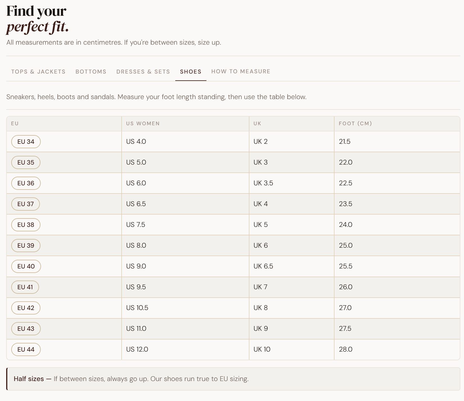Pick the EU 37 size pill
The width and height of the screenshot is (464, 401).
pos(26,204)
